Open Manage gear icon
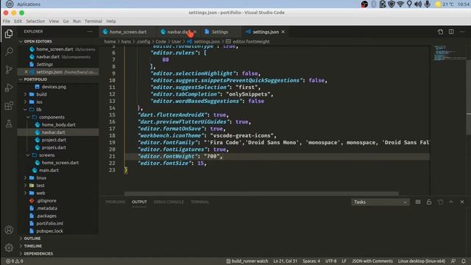Viewport: 471px width, 265px height. pyautogui.click(x=9, y=247)
